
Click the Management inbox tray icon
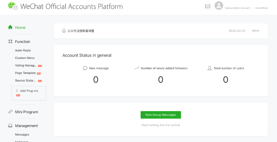10,126
